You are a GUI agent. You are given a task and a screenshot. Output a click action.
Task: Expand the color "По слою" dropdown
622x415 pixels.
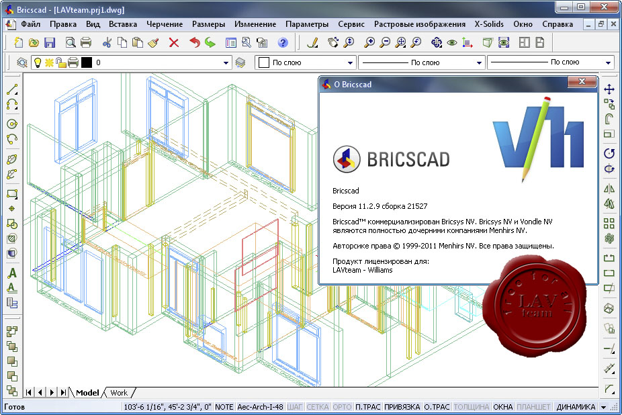(x=350, y=62)
